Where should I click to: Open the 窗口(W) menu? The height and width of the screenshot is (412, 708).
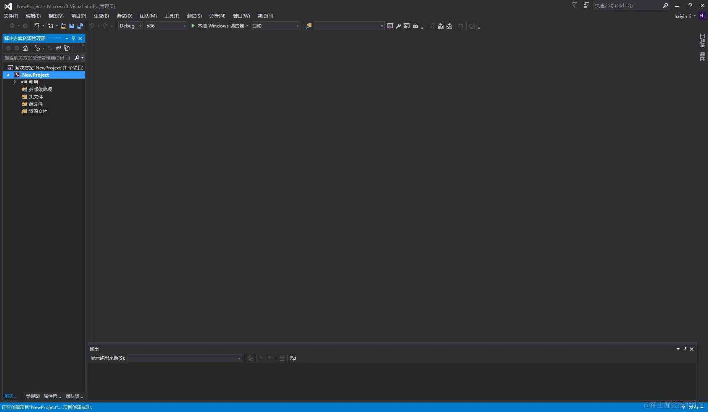pyautogui.click(x=241, y=16)
